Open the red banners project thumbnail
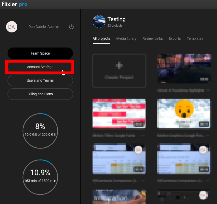This screenshot has width=217, height=204. coord(119,114)
